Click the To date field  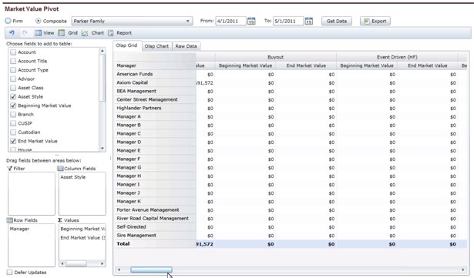[288, 21]
